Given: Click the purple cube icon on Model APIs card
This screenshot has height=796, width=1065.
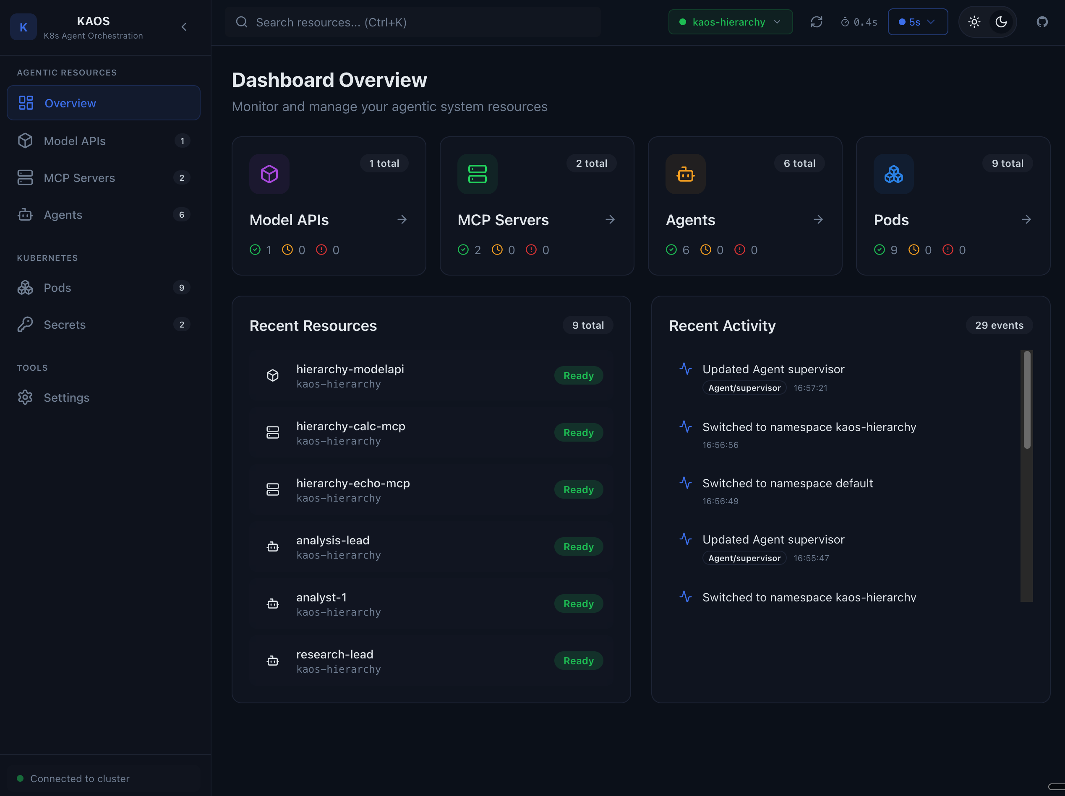Looking at the screenshot, I should (269, 174).
